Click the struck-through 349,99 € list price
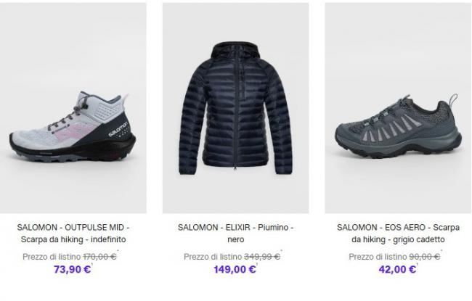The height and width of the screenshot is (301, 472). pyautogui.click(x=262, y=257)
